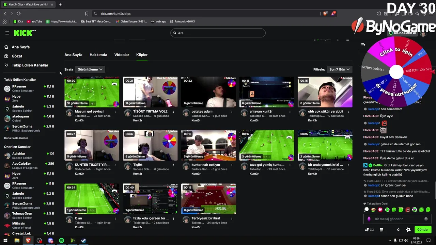Switch to the Hakkımda tab
The height and width of the screenshot is (245, 436).
pos(98,55)
